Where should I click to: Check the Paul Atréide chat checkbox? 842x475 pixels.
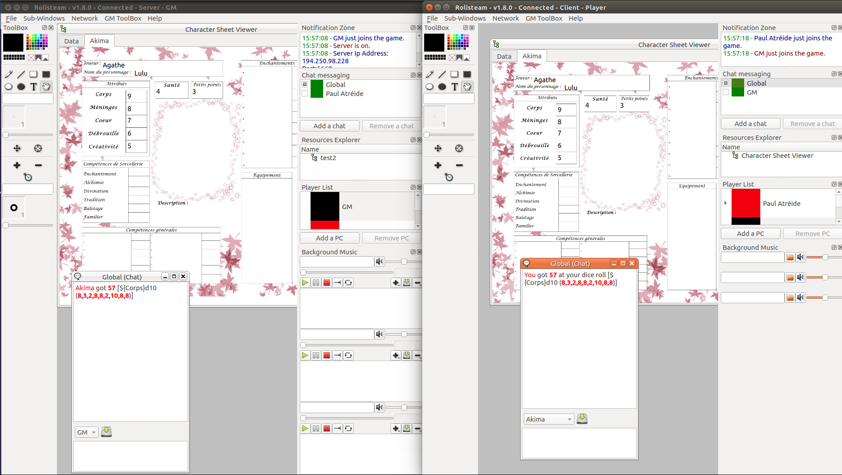coord(305,94)
